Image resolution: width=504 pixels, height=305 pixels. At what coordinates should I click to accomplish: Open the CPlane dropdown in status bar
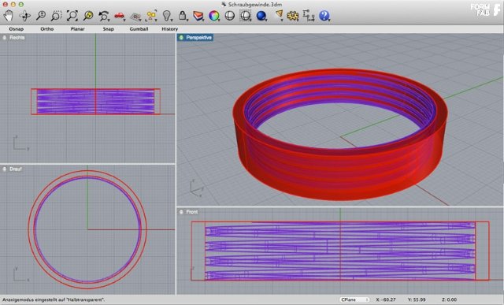(x=354, y=299)
